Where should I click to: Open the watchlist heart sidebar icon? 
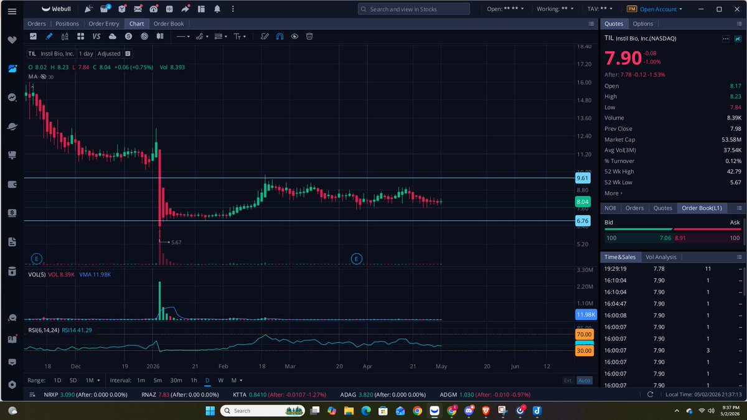tap(12, 40)
